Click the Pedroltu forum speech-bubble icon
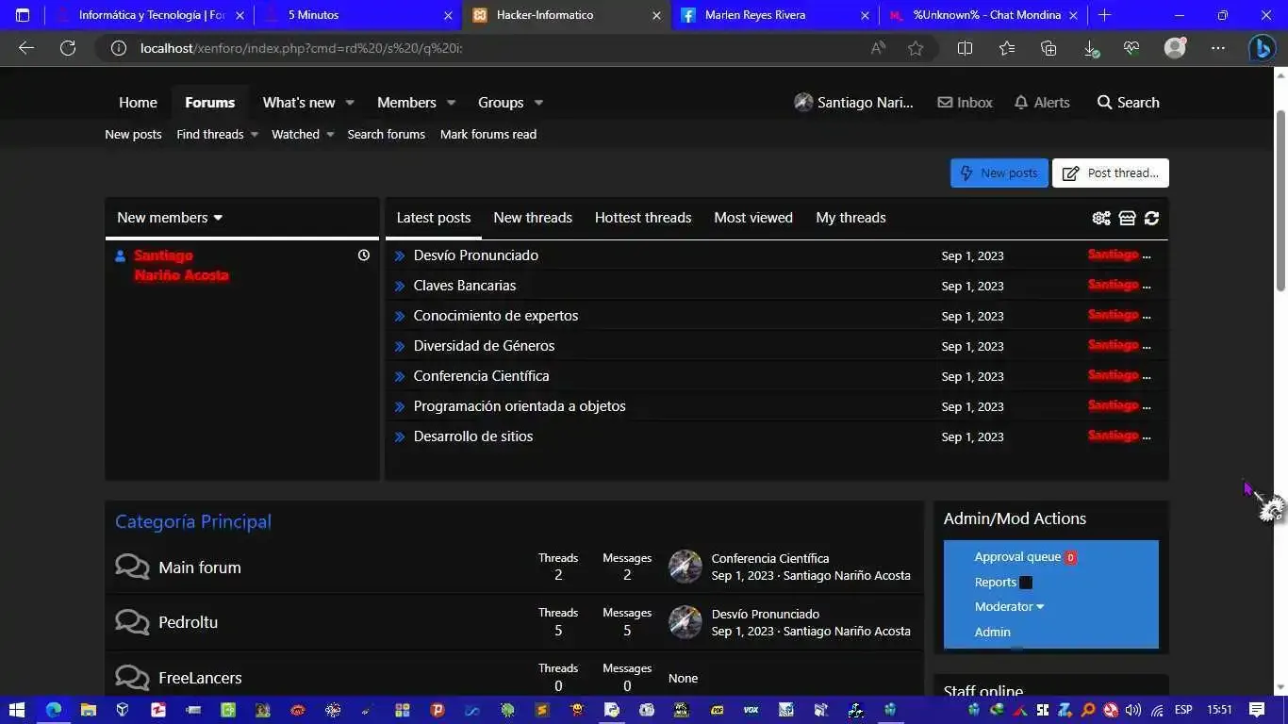Image resolution: width=1288 pixels, height=724 pixels. (x=132, y=621)
